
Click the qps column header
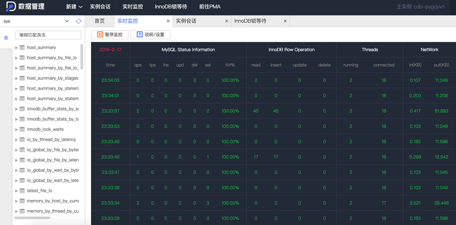point(138,65)
